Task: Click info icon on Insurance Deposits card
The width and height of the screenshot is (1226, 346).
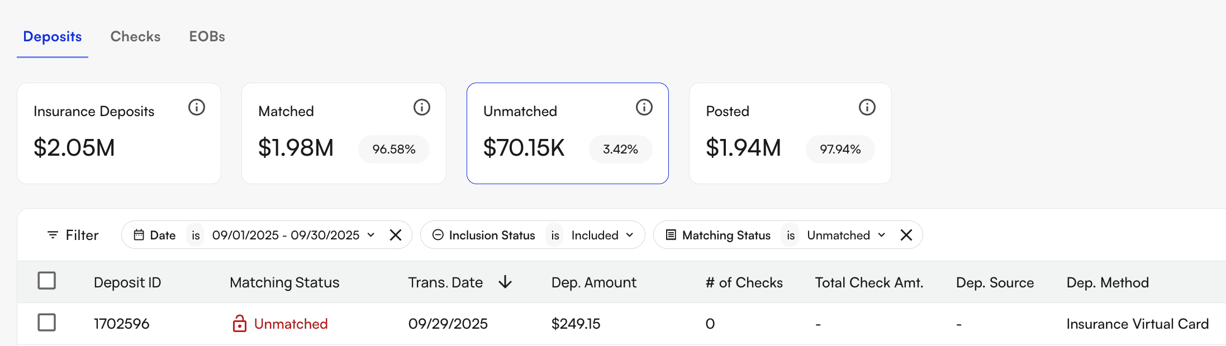Action: [x=197, y=107]
